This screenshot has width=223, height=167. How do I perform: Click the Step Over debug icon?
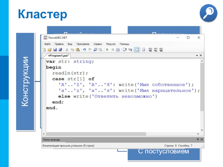pyautogui.click(x=125, y=50)
